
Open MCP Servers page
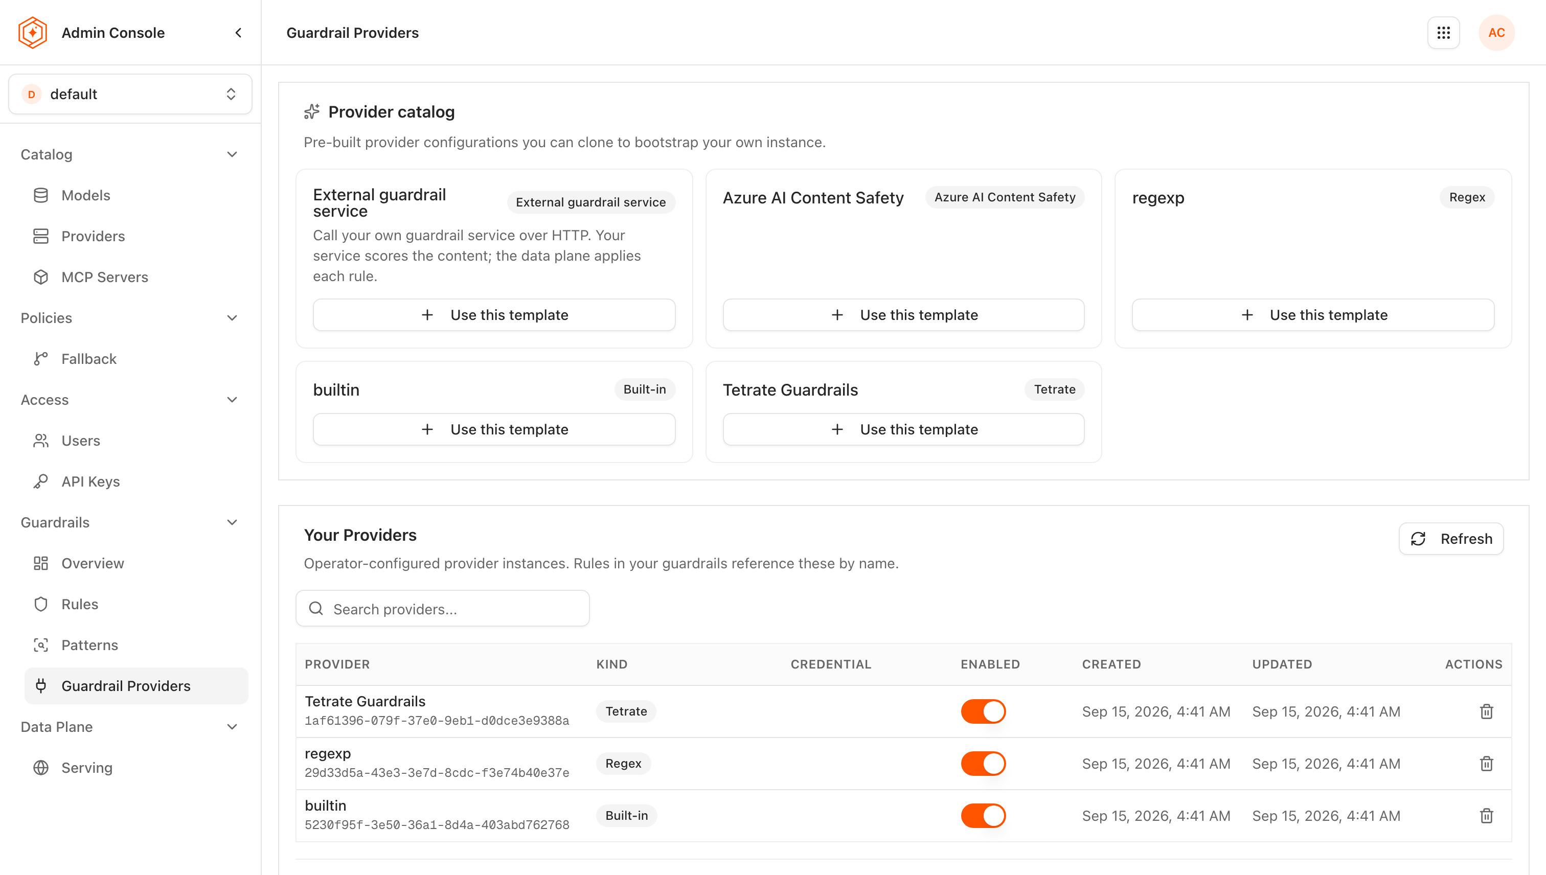pyautogui.click(x=136, y=277)
